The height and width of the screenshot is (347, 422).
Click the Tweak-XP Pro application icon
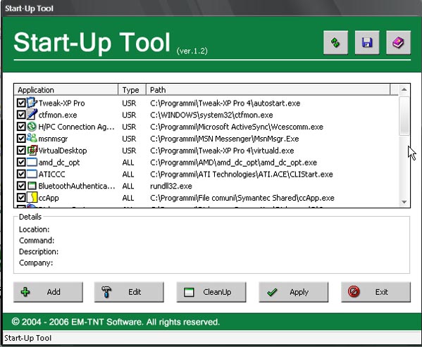32,103
